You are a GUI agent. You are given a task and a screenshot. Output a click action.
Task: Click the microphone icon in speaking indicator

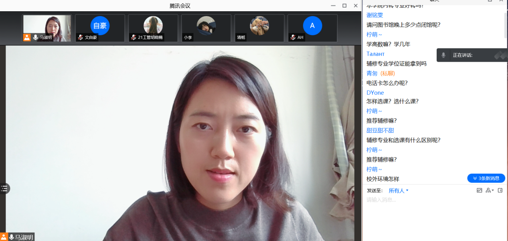coord(443,55)
